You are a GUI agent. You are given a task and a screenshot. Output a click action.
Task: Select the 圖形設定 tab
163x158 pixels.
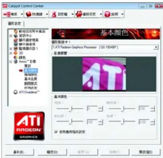pyautogui.click(x=14, y=24)
